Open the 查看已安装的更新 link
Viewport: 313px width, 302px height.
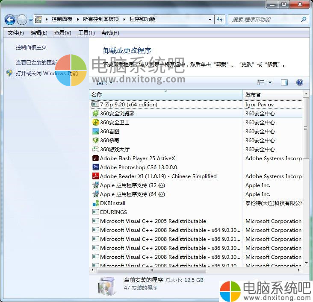coord(36,63)
